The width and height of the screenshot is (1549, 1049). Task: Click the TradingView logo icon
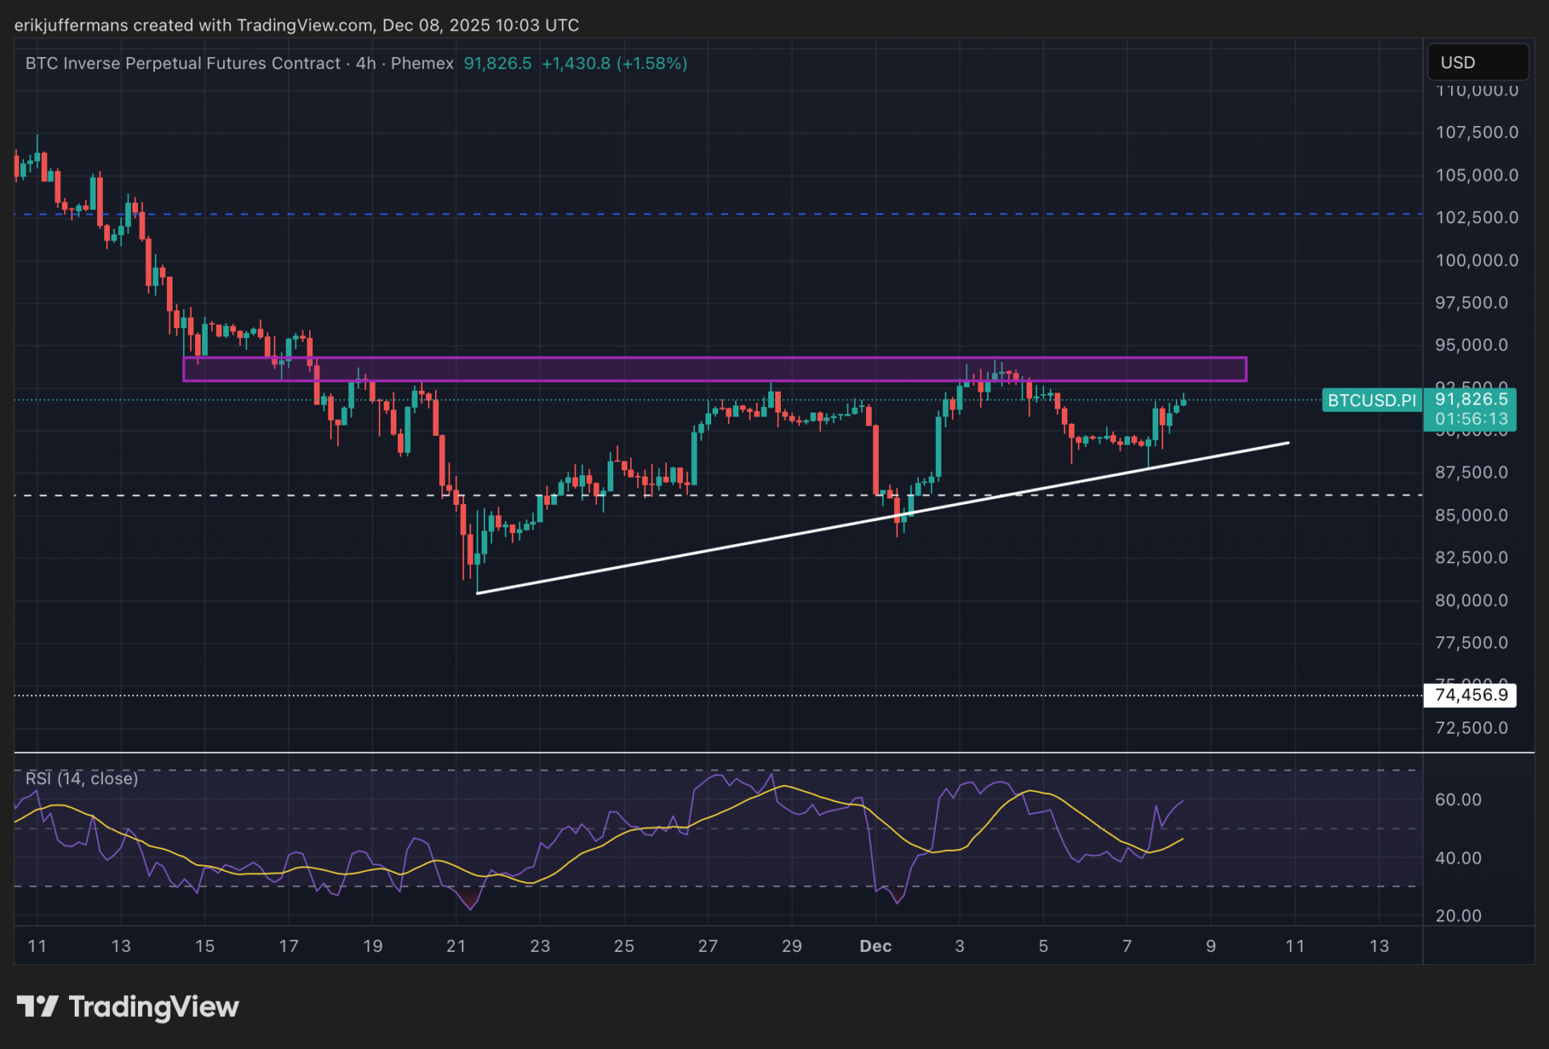point(37,1006)
